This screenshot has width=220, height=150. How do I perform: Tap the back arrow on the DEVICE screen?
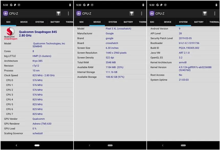point(90,145)
